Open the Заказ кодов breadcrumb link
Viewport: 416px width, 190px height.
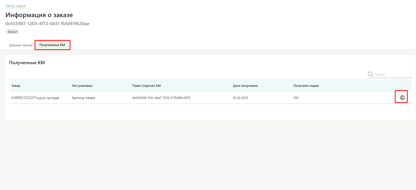point(15,6)
